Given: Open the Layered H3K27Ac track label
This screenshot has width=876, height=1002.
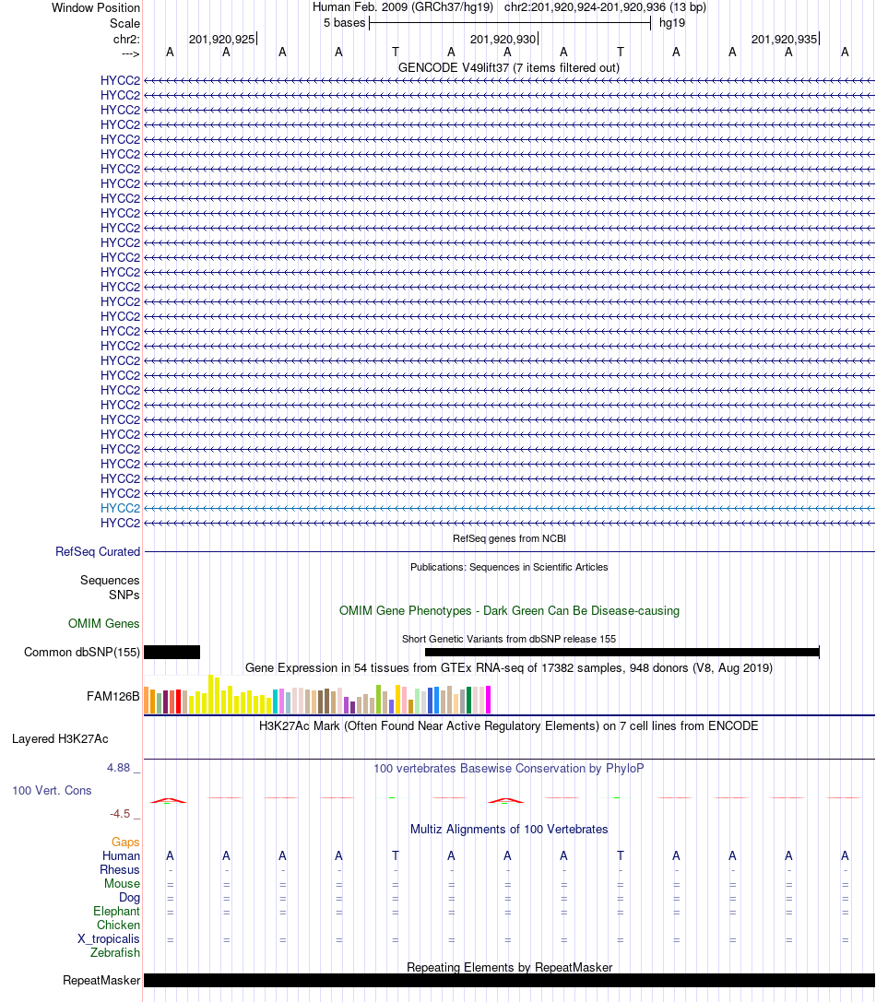Looking at the screenshot, I should tap(60, 738).
